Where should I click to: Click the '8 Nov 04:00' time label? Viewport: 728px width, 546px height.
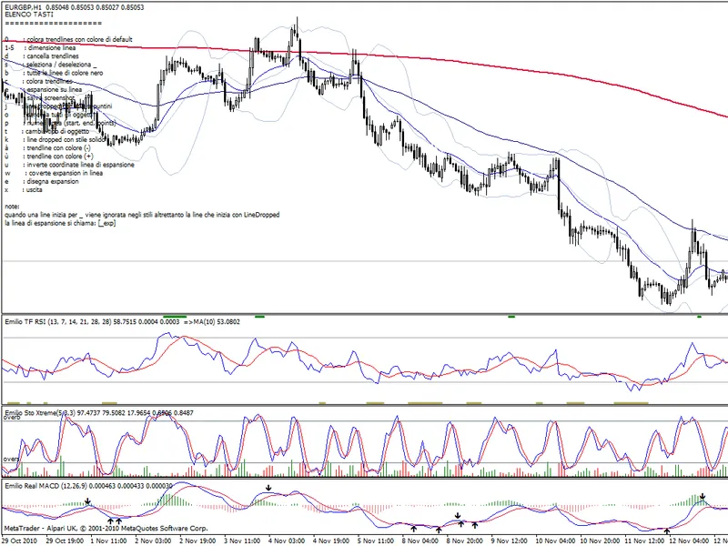click(420, 541)
